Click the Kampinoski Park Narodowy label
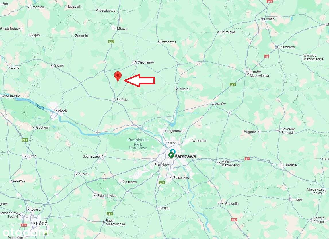329x239 pixels. [x=138, y=144]
